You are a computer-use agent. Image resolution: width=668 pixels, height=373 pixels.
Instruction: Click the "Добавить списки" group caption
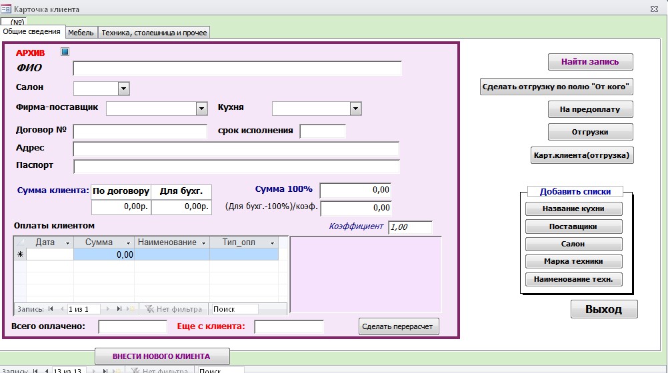coord(575,192)
